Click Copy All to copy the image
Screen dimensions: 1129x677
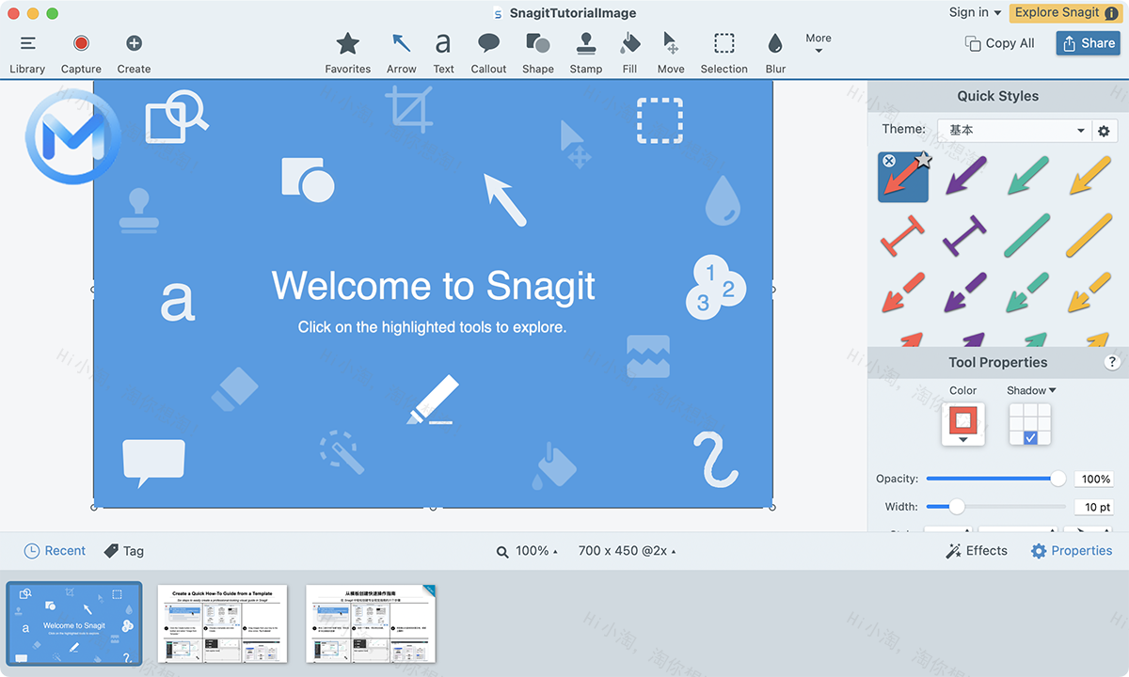tap(999, 42)
